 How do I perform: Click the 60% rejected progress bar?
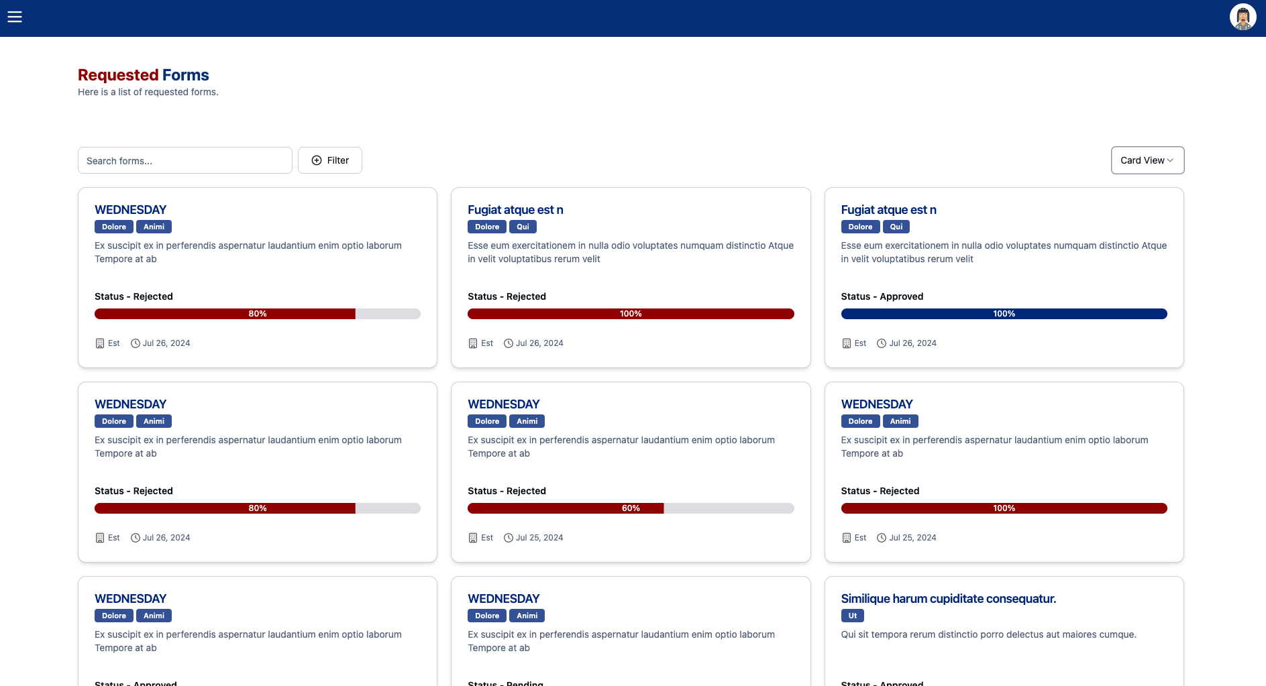(x=631, y=508)
